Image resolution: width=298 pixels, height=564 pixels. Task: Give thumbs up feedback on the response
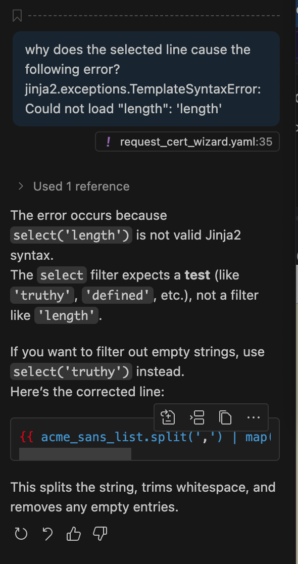[73, 534]
